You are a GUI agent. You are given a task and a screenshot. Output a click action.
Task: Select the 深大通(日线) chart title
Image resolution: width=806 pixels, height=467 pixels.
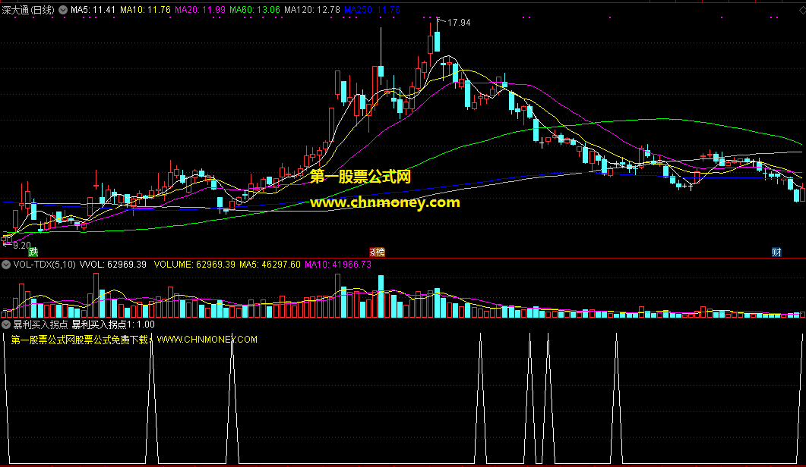click(x=28, y=10)
